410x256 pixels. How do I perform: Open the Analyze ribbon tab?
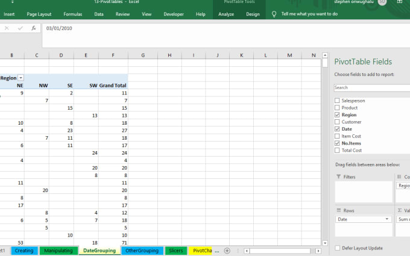226,13
